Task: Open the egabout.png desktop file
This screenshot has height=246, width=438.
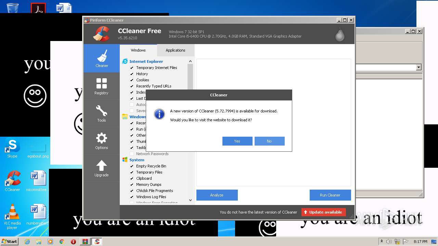Action: click(38, 151)
